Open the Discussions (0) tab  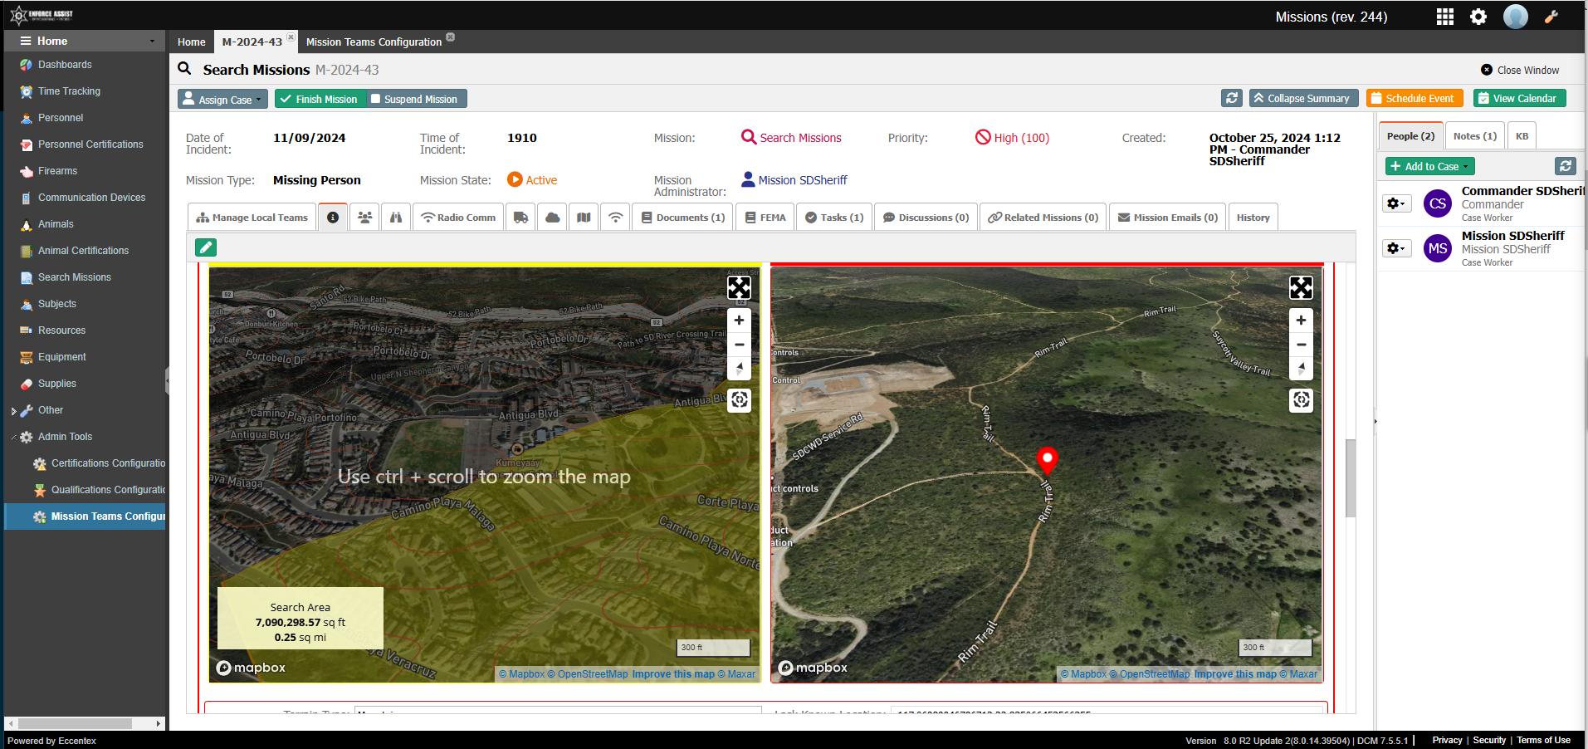click(926, 218)
